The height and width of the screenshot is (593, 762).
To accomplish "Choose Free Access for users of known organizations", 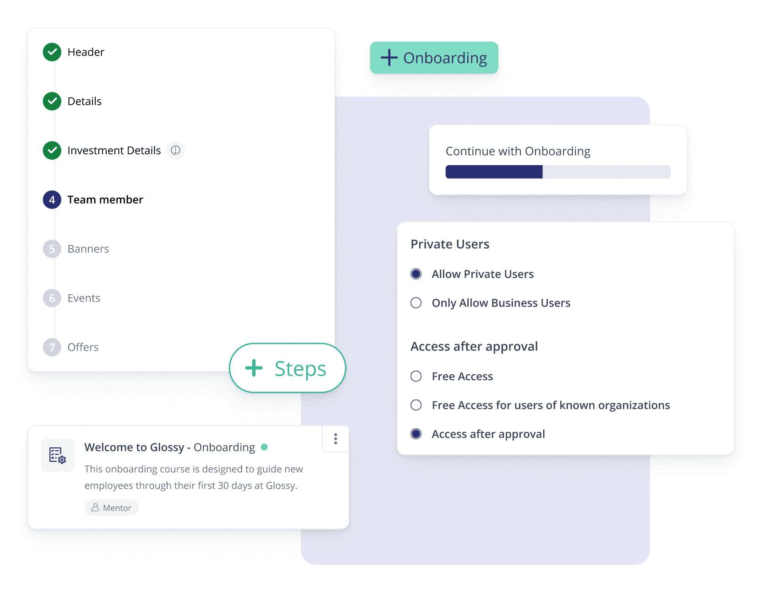I will (x=416, y=405).
